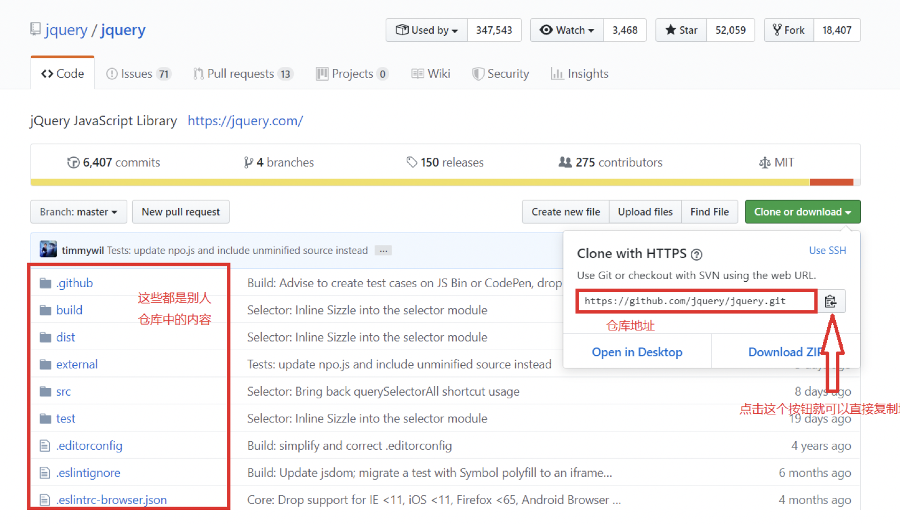
Task: Switch to Use SSH cloning
Action: (828, 250)
